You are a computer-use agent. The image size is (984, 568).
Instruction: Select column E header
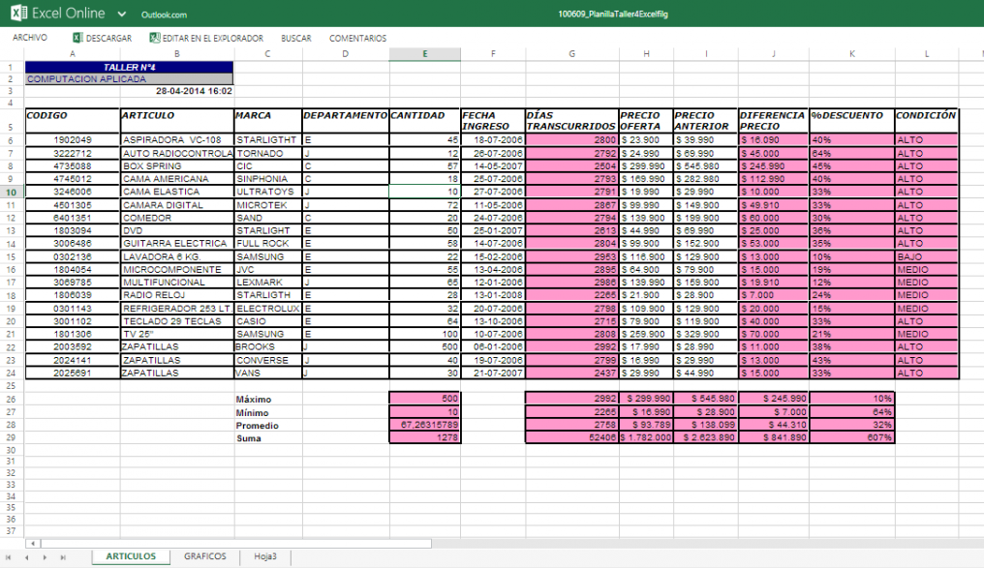coord(425,54)
